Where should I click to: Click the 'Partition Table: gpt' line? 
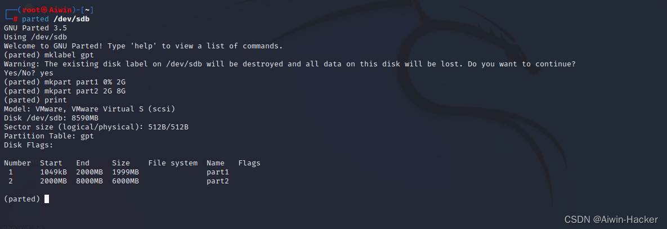point(49,136)
